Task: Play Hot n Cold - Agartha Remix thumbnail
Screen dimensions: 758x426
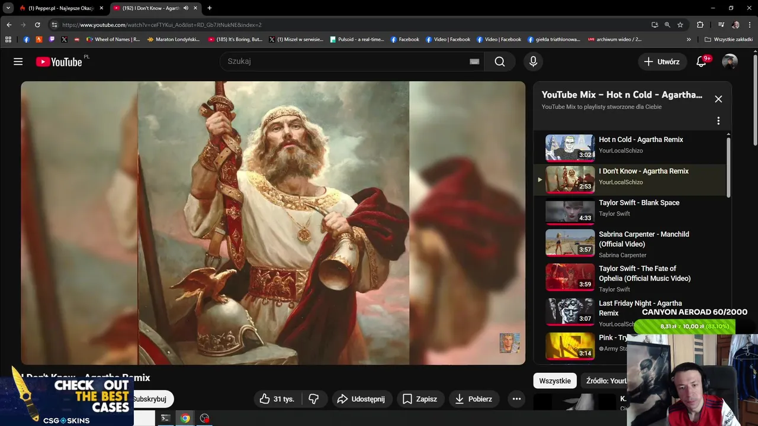Action: click(570, 148)
